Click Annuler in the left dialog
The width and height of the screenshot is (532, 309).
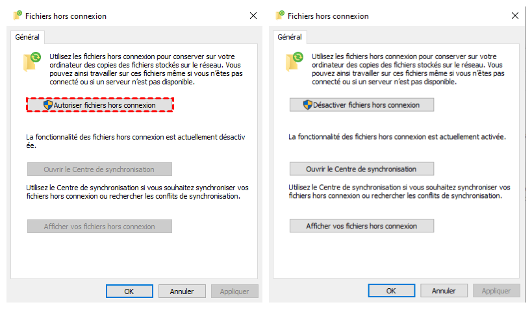[182, 291]
